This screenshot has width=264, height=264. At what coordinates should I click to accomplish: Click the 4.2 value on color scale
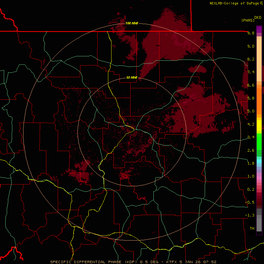251,124
